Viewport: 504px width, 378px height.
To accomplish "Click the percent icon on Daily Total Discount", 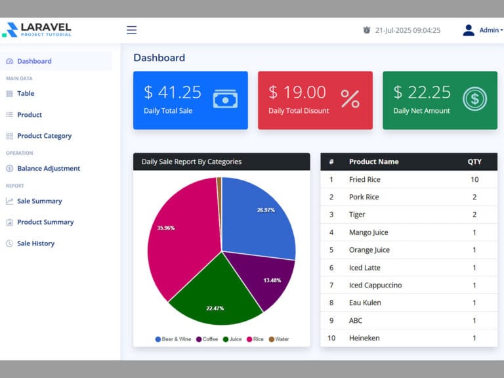I will [x=350, y=99].
